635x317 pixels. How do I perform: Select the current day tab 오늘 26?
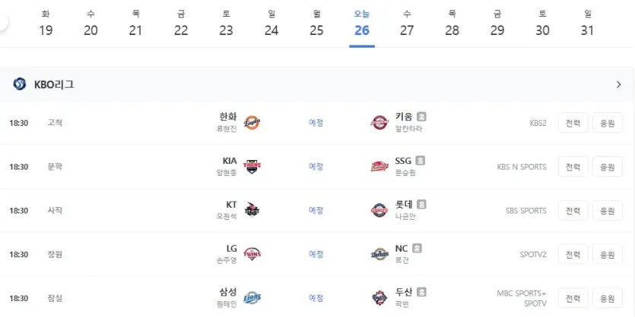click(362, 24)
